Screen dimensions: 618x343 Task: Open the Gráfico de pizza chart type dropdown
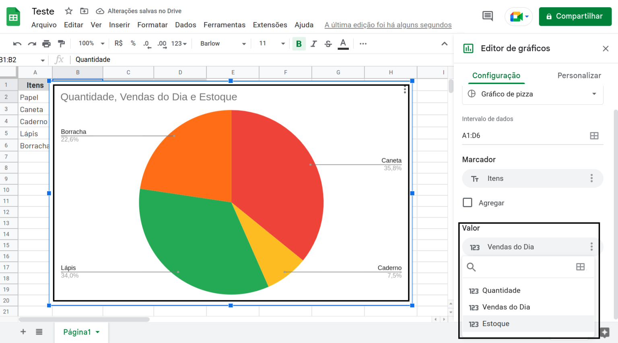(532, 94)
